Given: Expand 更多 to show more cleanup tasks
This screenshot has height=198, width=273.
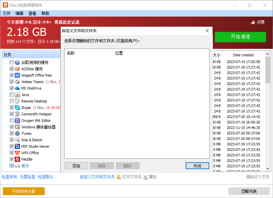Looking at the screenshot, I should click(x=12, y=166).
